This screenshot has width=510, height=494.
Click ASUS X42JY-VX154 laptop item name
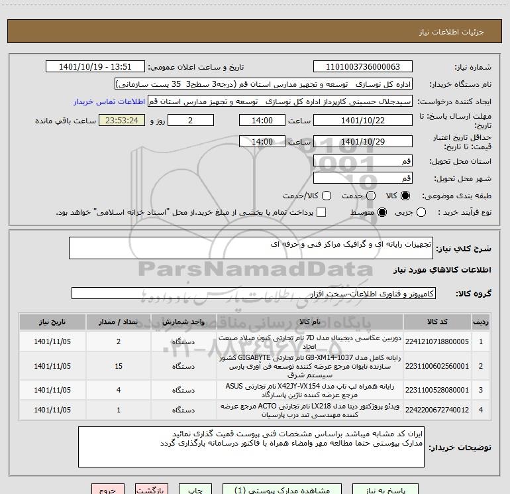(310, 391)
